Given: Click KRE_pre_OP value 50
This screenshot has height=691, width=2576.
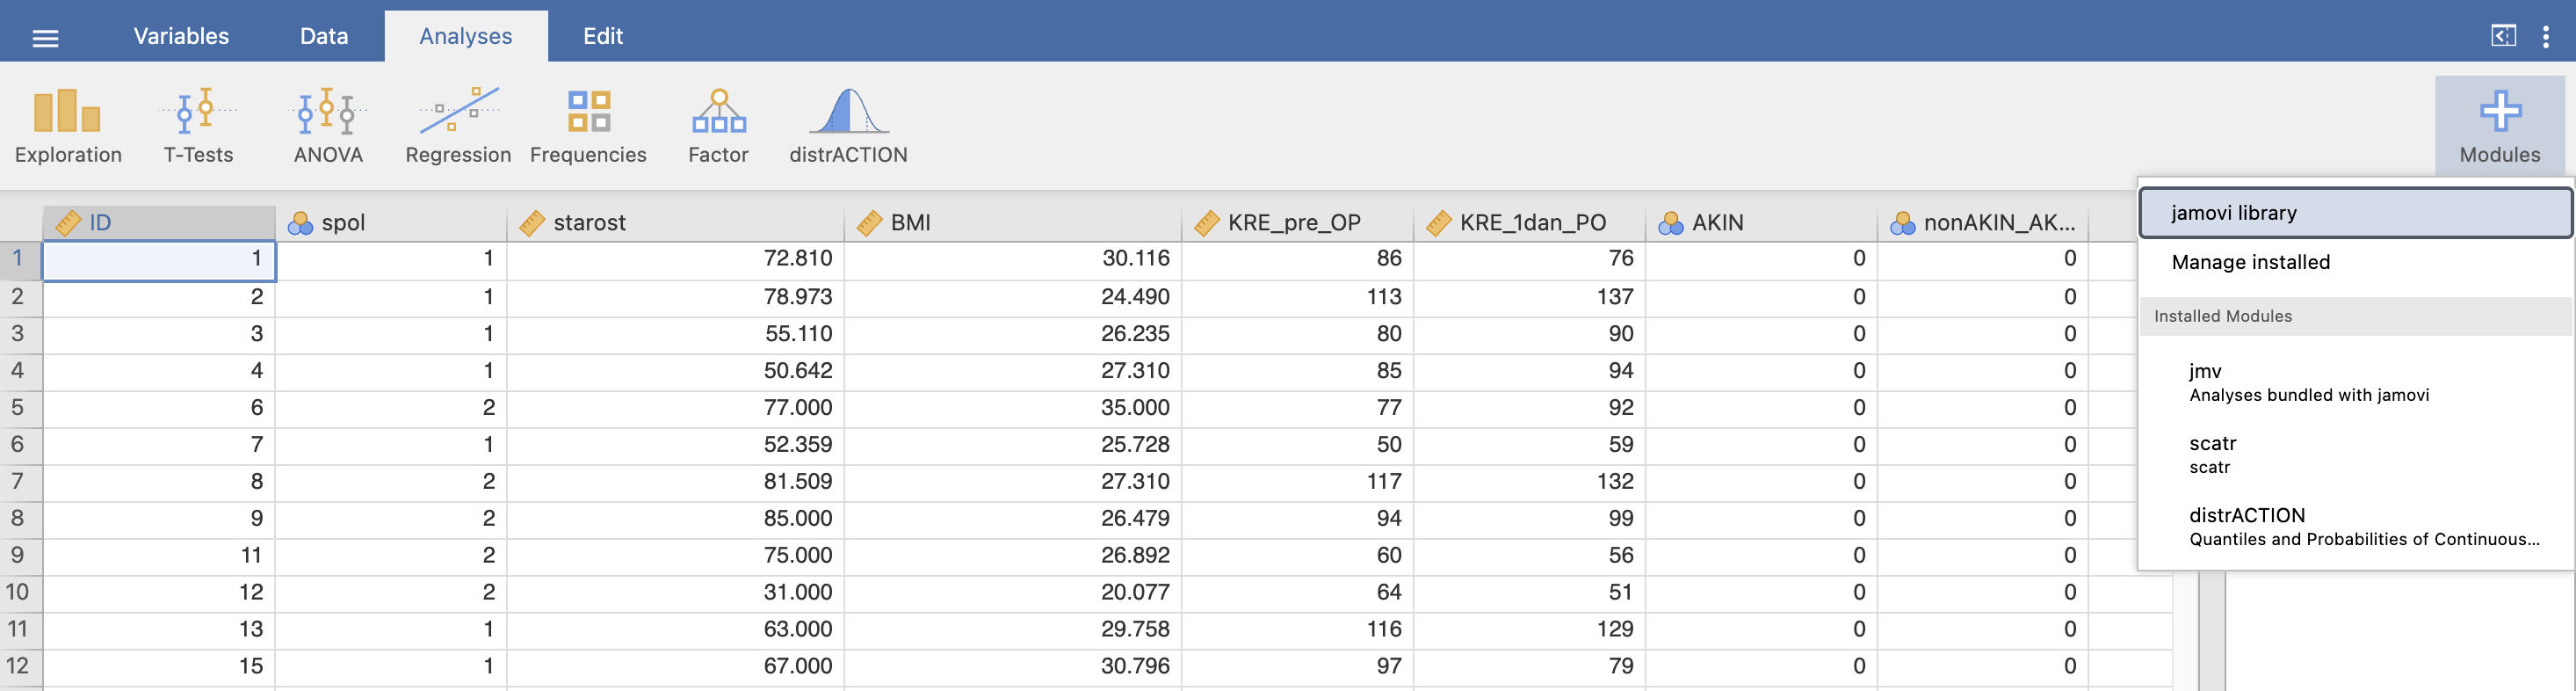Looking at the screenshot, I should [x=1298, y=445].
